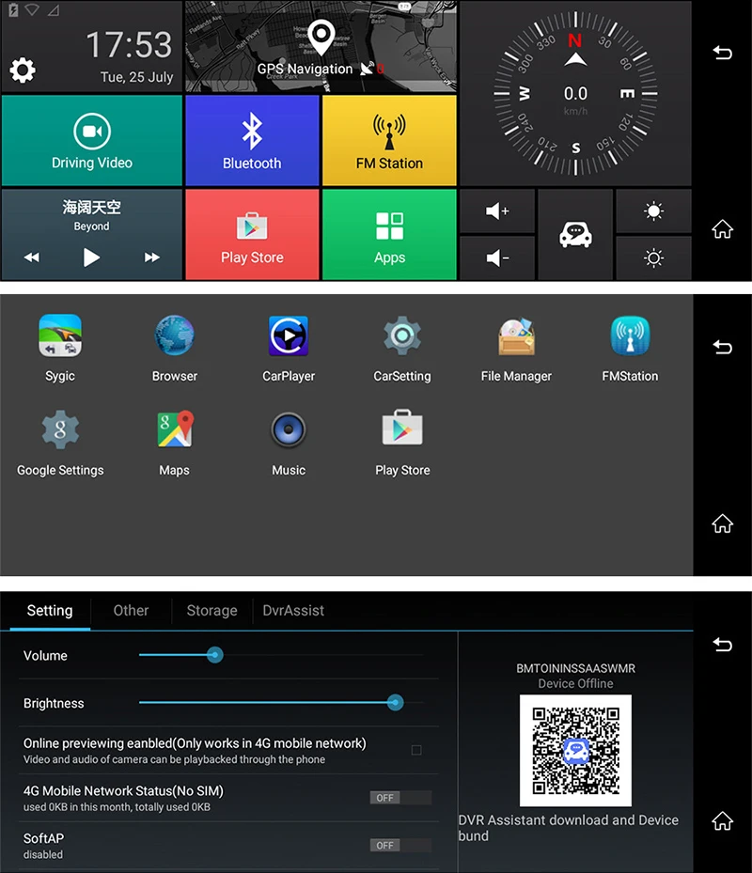752x873 pixels.
Task: Tap the 17:53 clock display
Action: click(x=129, y=44)
